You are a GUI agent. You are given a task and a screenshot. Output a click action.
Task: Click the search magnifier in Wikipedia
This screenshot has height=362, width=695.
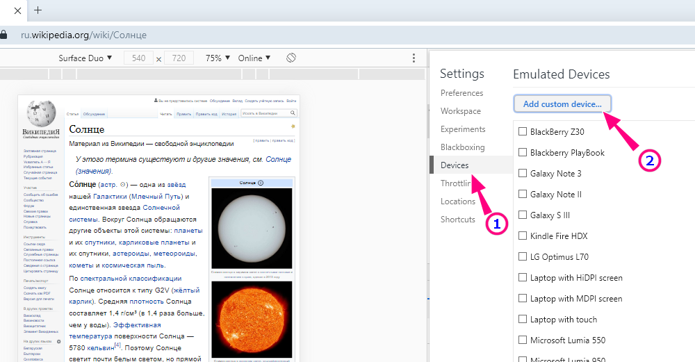tap(293, 113)
